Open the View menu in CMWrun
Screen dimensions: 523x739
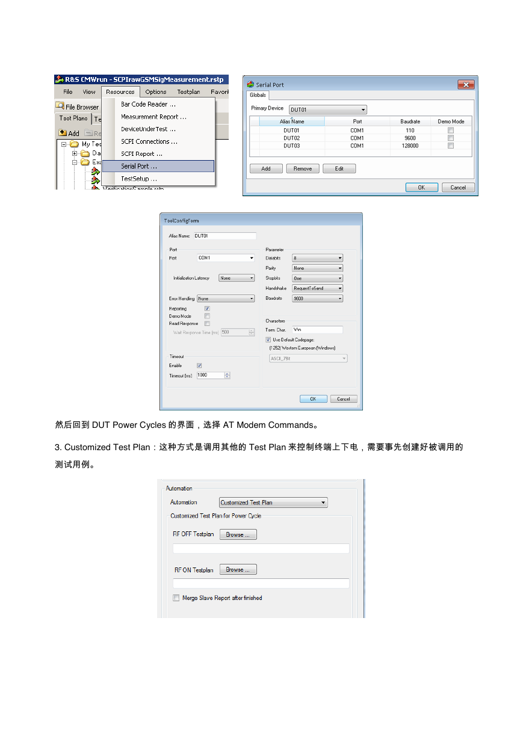click(89, 92)
